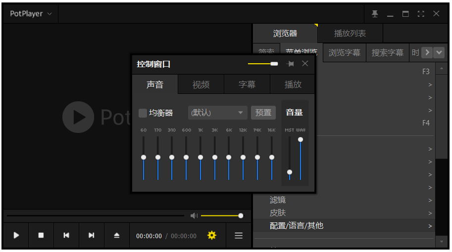
Task: Click the Eject/open file icon
Action: click(117, 236)
